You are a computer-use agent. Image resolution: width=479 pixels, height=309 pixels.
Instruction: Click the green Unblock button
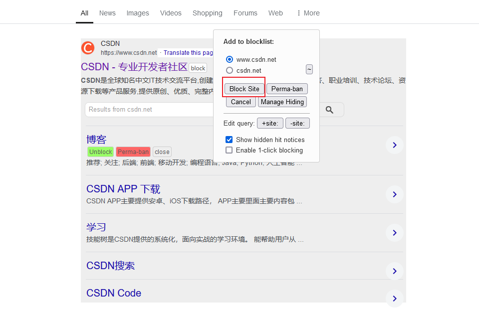pos(100,152)
